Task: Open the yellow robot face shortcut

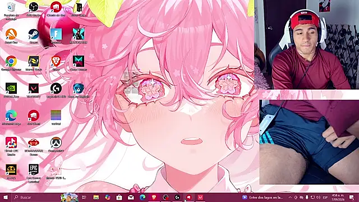Action: pos(11,172)
